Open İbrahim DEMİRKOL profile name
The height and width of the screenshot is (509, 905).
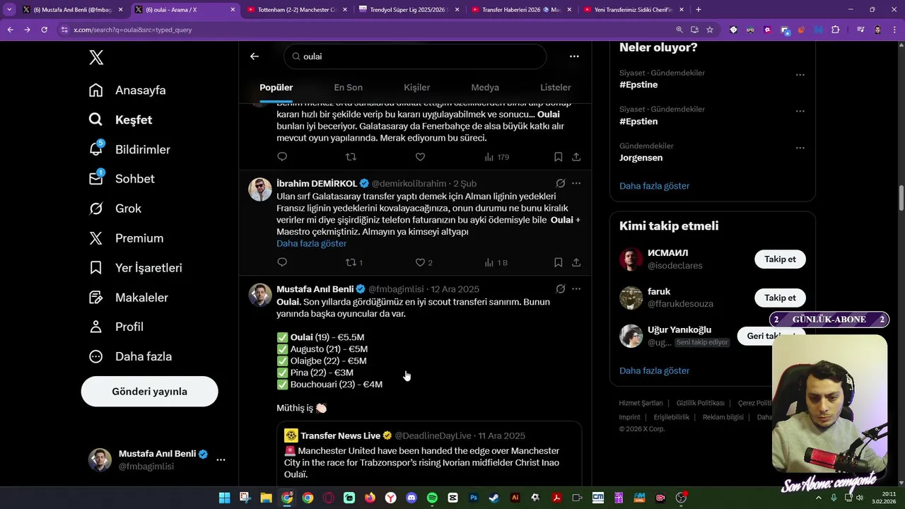317,184
